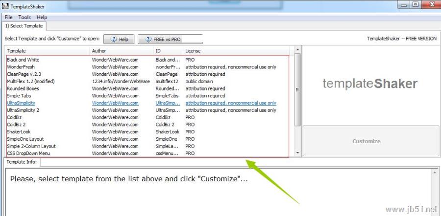Click 1234.info/WonderWebWare author cell

pos(121,81)
